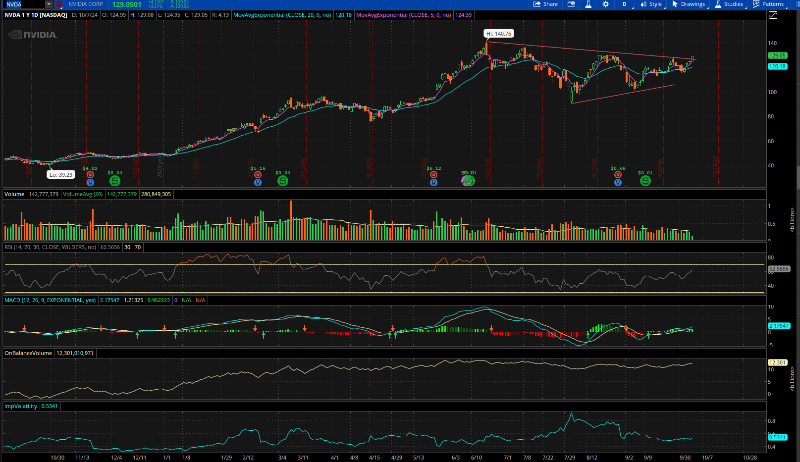Click the 0.5341 implied volatility axis tag
This screenshot has height=462, width=800.
(777, 437)
